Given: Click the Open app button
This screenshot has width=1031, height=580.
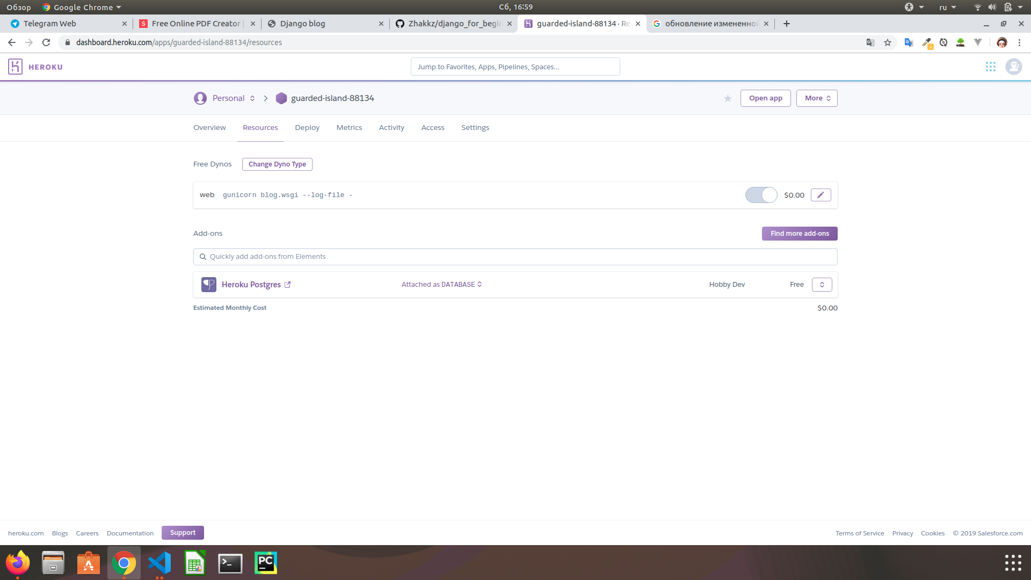Looking at the screenshot, I should pyautogui.click(x=766, y=98).
